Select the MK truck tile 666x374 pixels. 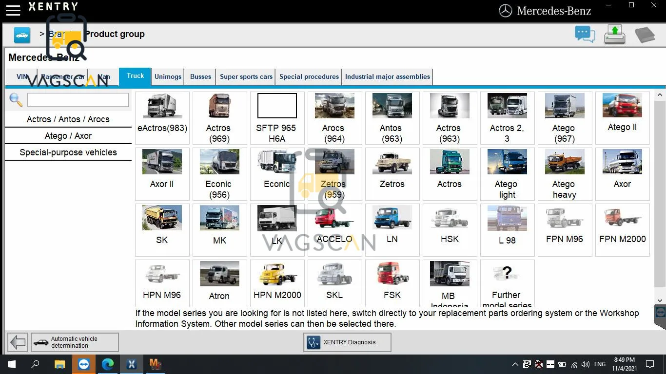[x=220, y=230]
